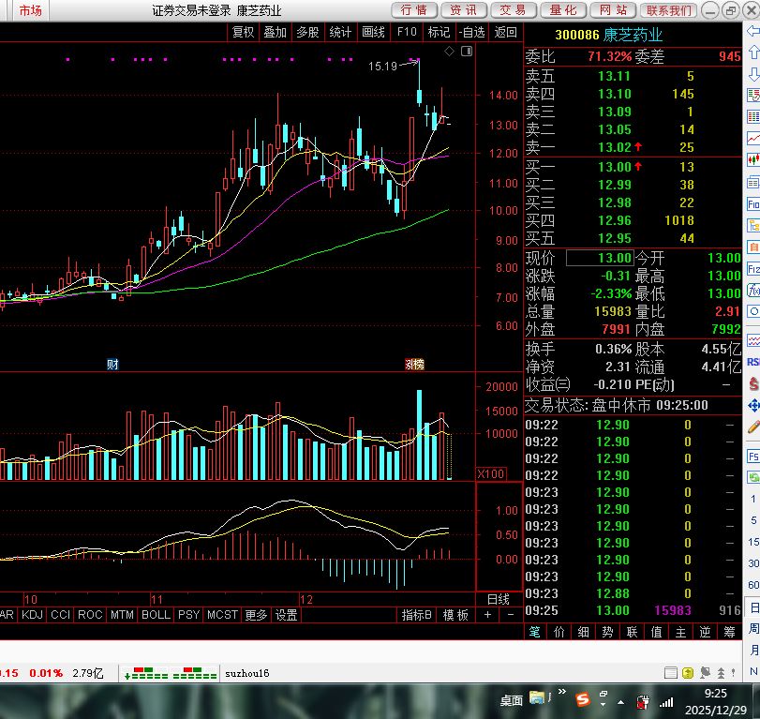Click the down arrow icon in right sidebar
The image size is (760, 719).
pyautogui.click(x=753, y=74)
